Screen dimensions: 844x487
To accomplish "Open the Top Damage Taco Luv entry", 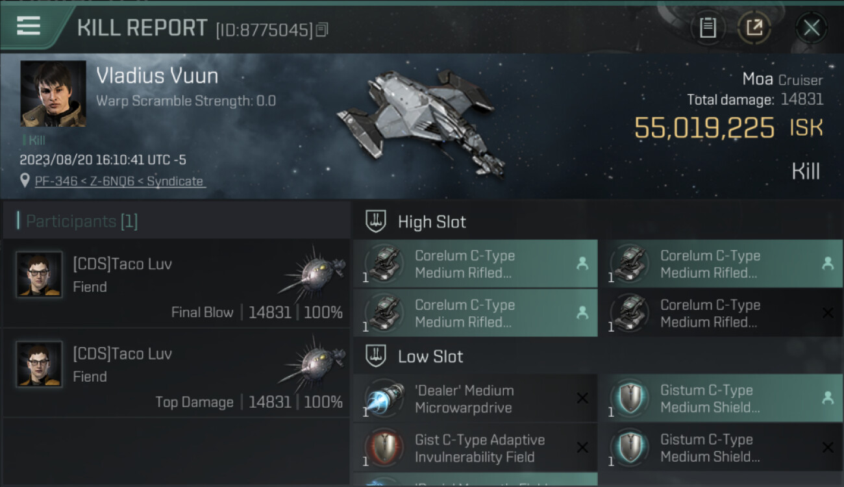I will [x=177, y=373].
